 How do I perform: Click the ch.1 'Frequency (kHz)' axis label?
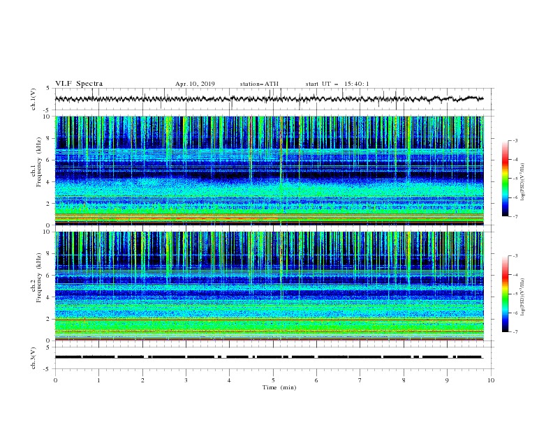click(39, 162)
